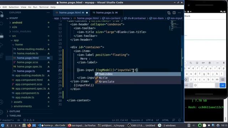The image size is (228, 128).
Task: Launch Firefox from the taskbar
Action: [x=29, y=126]
